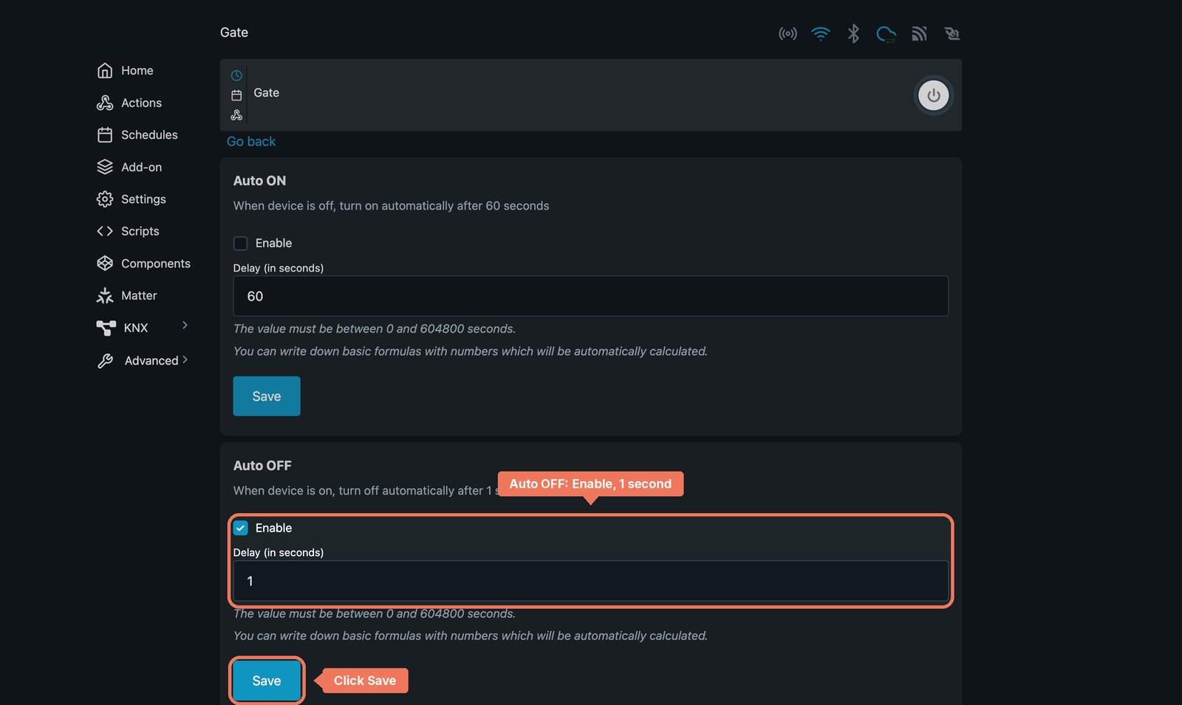Save the Auto ON settings
1182x705 pixels.
tap(267, 396)
